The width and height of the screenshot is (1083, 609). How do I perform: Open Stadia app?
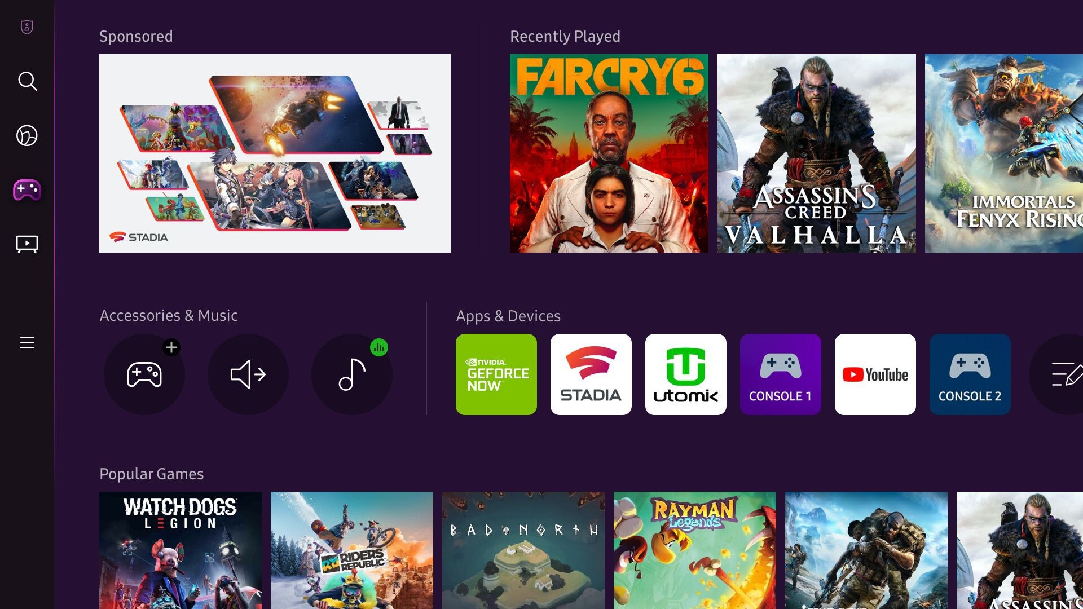point(591,374)
